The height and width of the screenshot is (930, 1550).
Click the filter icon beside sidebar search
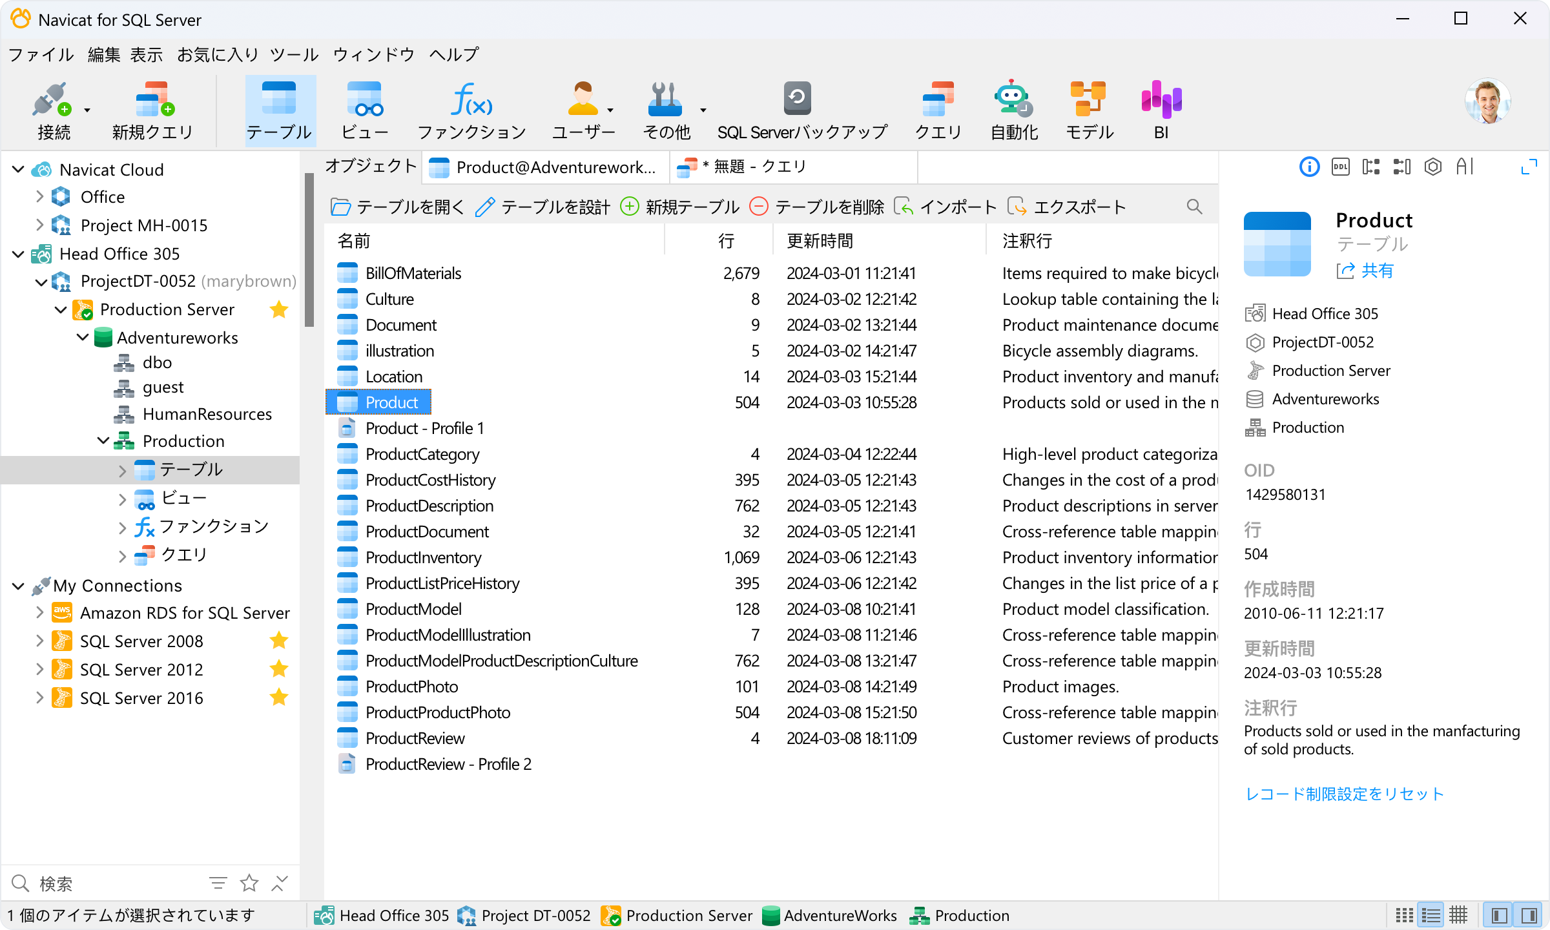(218, 883)
